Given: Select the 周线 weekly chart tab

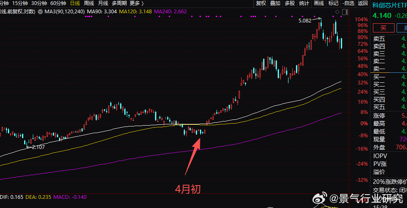Looking at the screenshot, I should pyautogui.click(x=89, y=3).
